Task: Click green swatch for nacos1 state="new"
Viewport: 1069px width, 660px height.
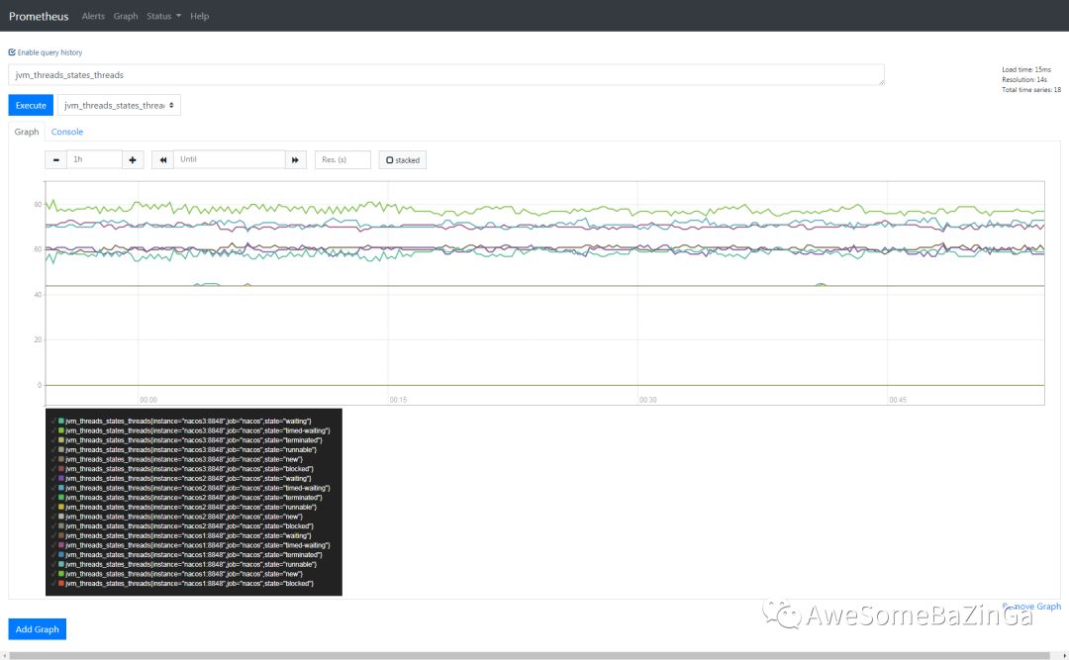Action: click(61, 574)
